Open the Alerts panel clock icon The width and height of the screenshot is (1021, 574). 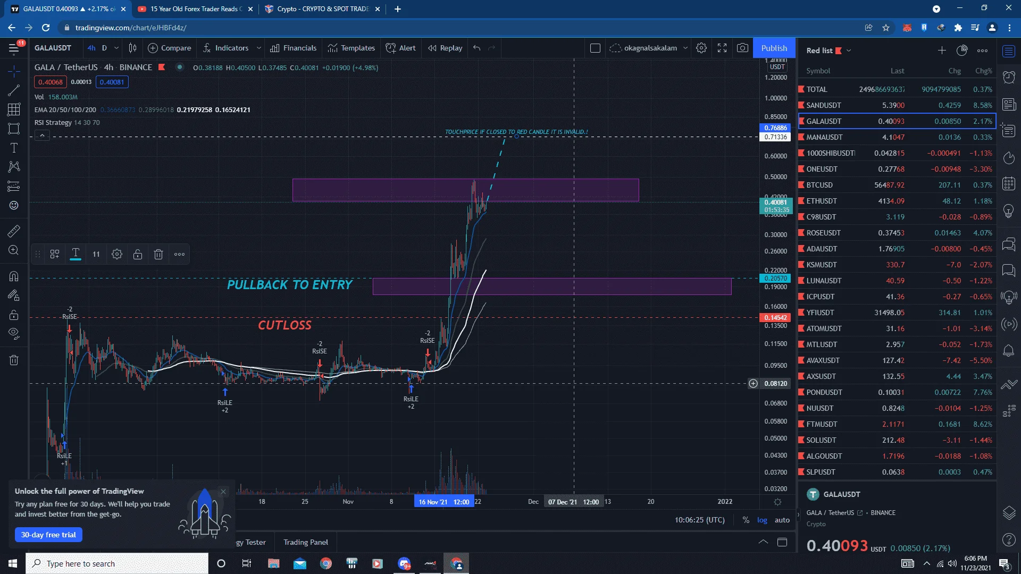point(1009,78)
